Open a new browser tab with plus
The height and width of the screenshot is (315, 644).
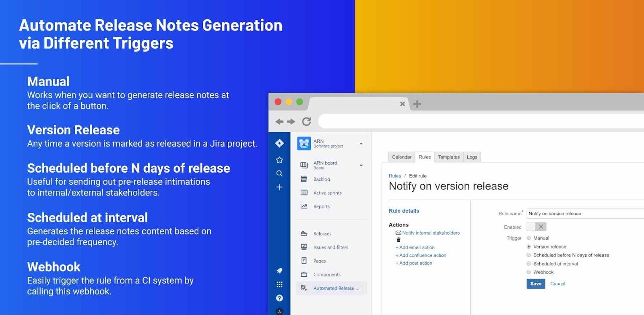click(417, 104)
